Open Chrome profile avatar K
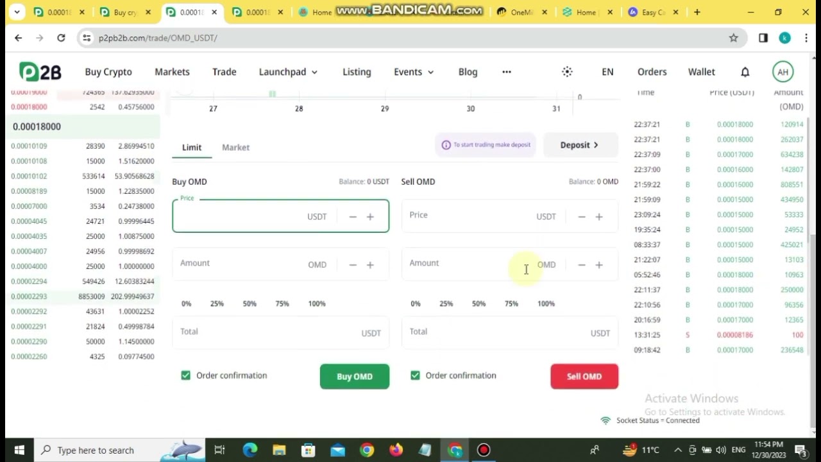Viewport: 821px width, 462px height. pyautogui.click(x=785, y=38)
